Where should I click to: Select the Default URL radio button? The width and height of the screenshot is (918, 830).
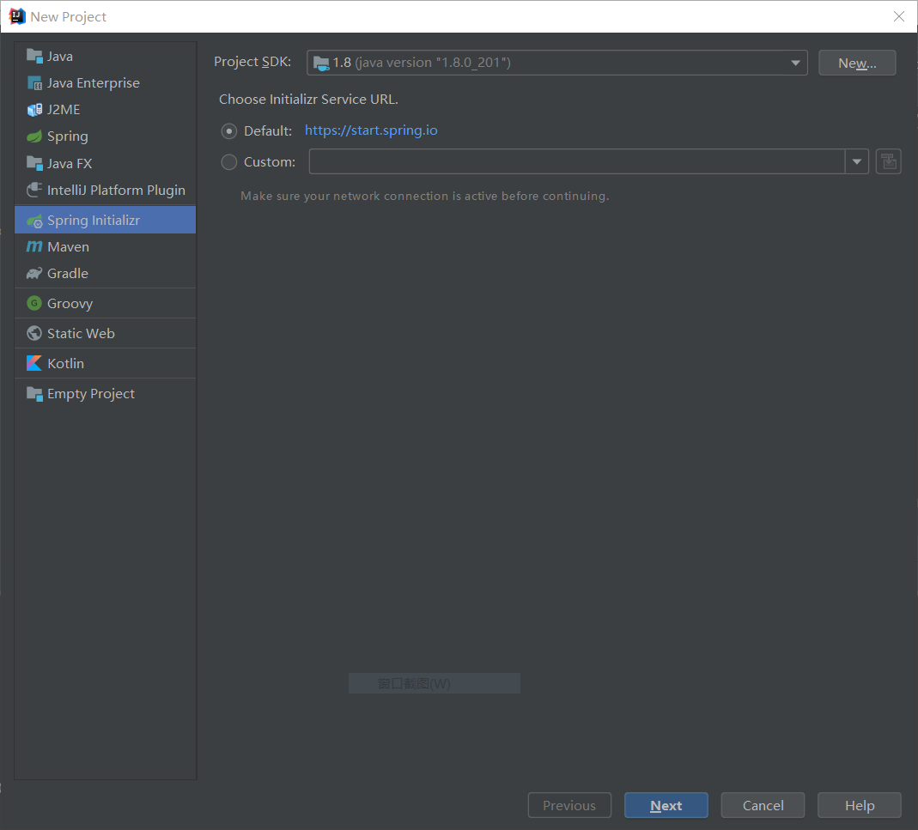(229, 131)
